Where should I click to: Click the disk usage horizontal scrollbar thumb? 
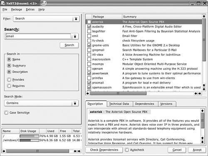click(x=37, y=151)
